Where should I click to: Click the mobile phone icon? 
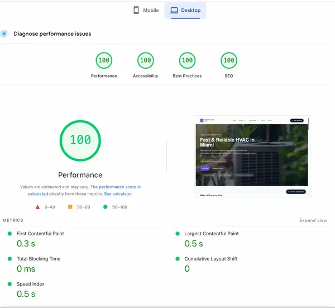pos(136,10)
